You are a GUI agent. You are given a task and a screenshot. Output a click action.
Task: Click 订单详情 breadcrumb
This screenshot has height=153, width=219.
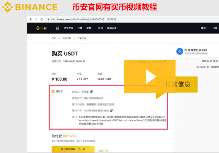(x=81, y=38)
